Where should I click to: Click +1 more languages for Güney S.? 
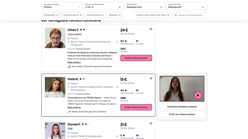click(x=117, y=42)
